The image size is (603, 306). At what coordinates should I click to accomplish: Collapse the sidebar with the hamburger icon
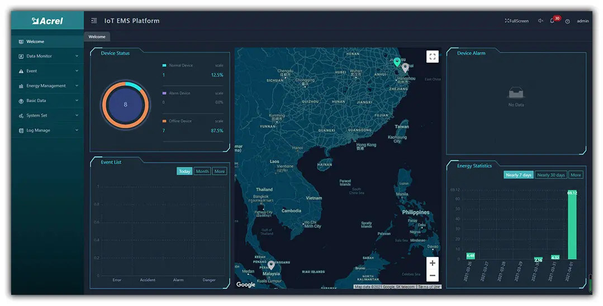94,21
